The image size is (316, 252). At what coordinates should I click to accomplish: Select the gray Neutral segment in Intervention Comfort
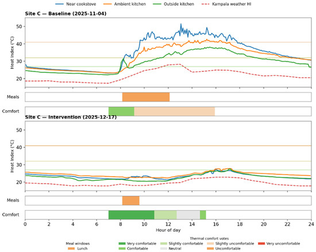(x=188, y=215)
